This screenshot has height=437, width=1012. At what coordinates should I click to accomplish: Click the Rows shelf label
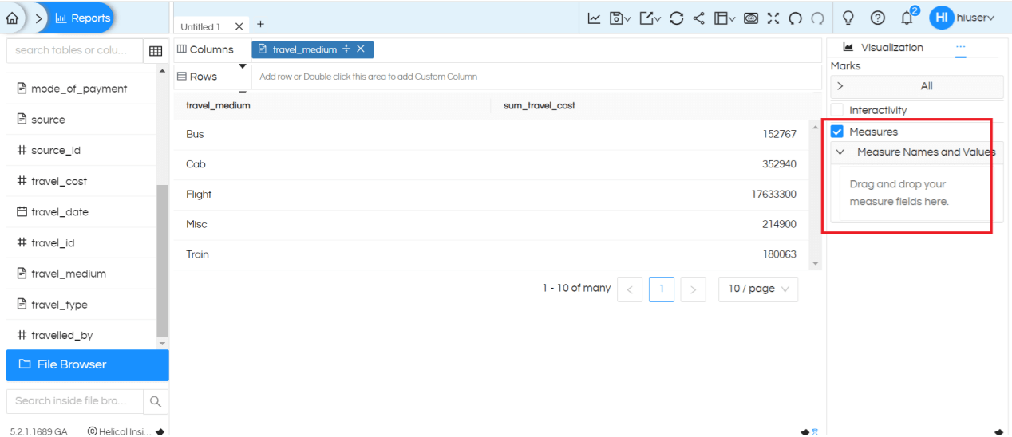197,77
